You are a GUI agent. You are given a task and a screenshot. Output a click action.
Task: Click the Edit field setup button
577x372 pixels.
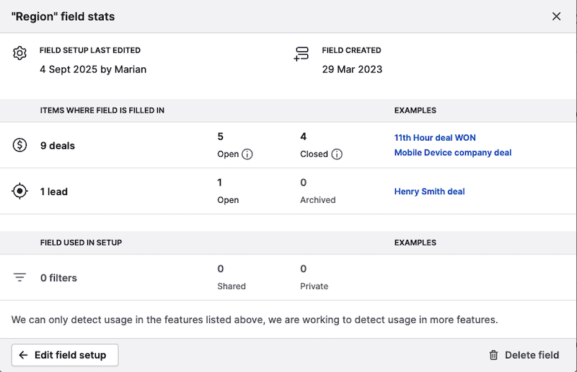tap(65, 355)
